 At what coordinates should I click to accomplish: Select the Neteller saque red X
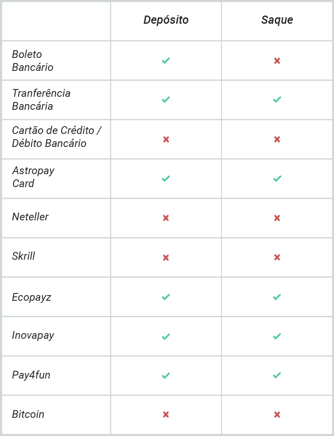277,218
